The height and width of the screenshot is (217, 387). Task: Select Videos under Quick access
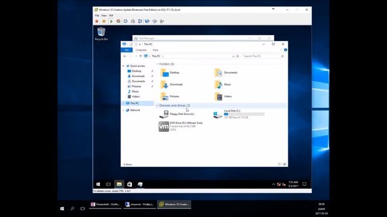(135, 96)
